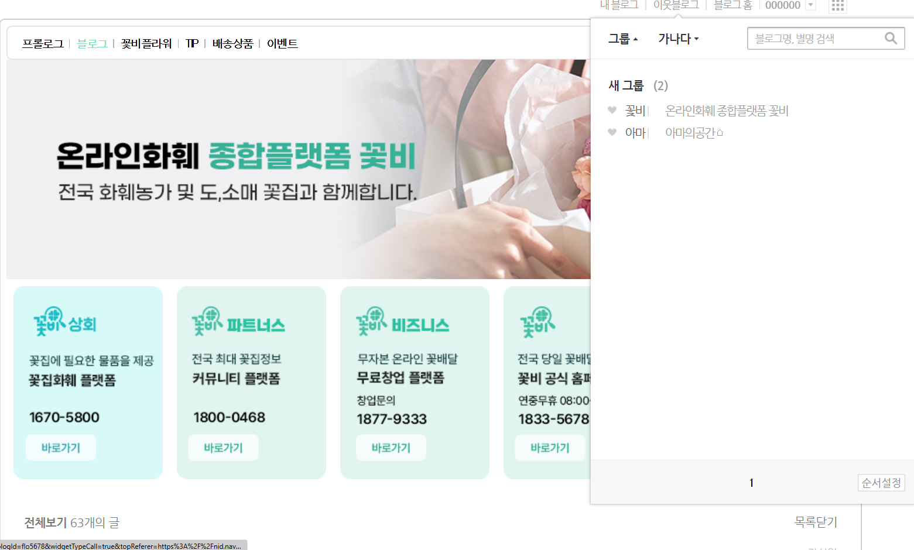Viewport: 914px width, 550px height.
Task: Go to 내 블로그
Action: (619, 5)
